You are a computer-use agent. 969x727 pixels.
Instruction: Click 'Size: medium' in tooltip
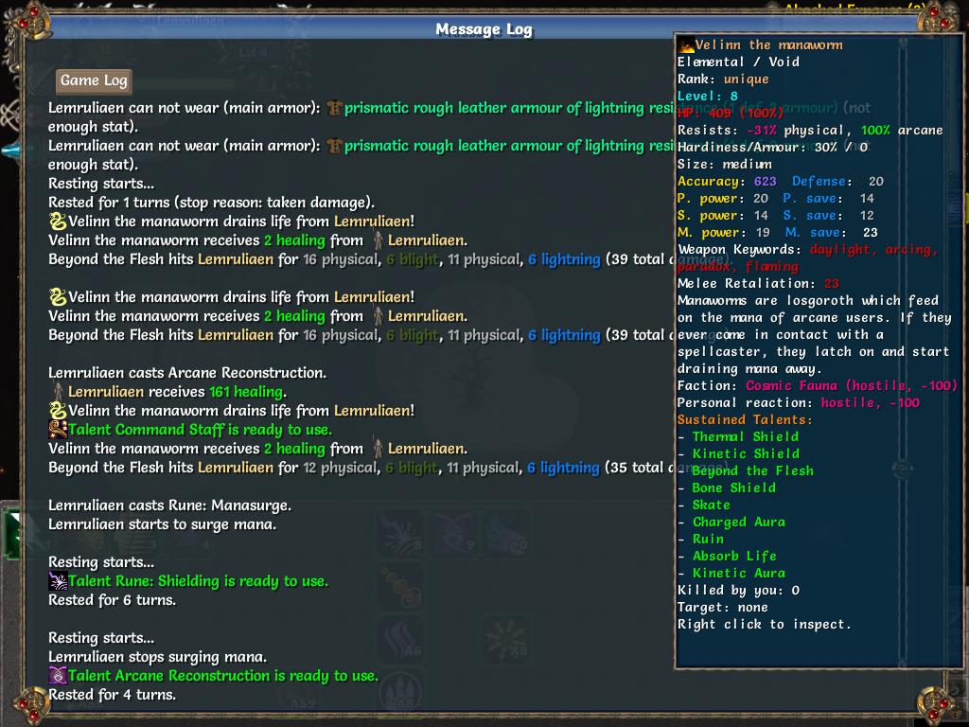pos(724,165)
